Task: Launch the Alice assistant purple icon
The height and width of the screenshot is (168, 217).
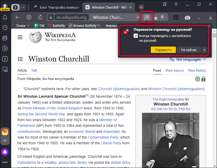Action: pyautogui.click(x=5, y=152)
